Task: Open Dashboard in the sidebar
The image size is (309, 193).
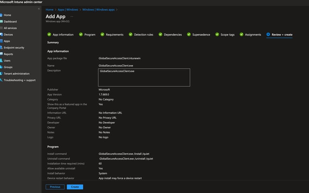Action: (x=10, y=21)
